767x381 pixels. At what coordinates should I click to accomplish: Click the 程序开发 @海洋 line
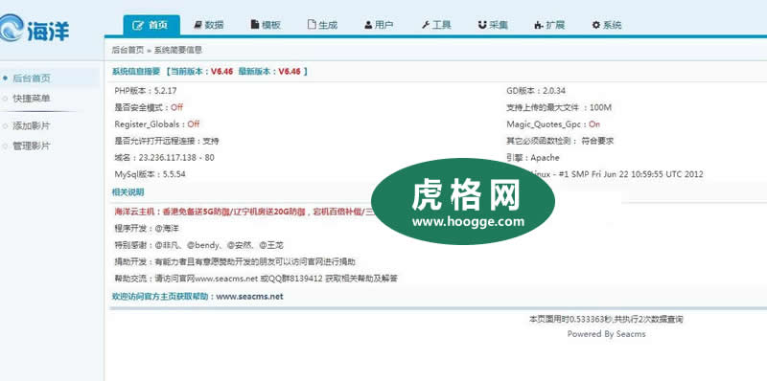[x=147, y=228]
